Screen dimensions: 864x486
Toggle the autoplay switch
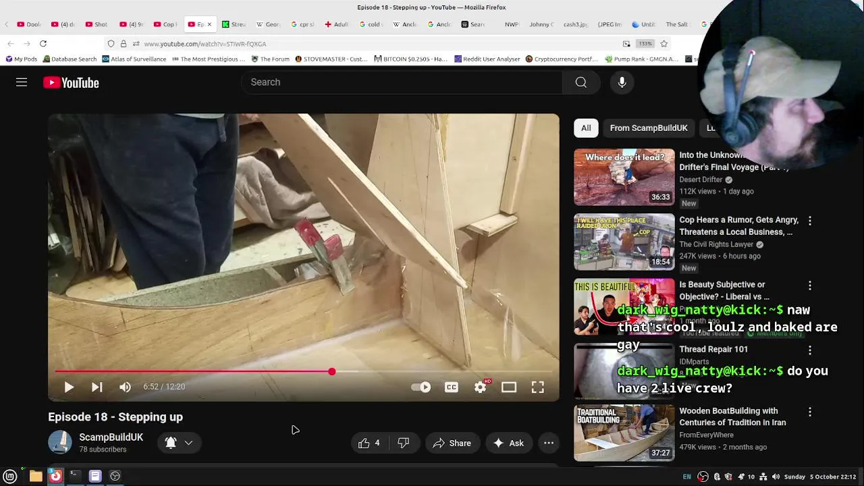coord(421,387)
